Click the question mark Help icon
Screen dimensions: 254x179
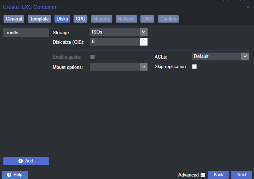[x=9, y=175]
